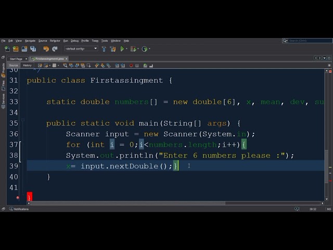Click the Search (Ctrl+I) input field
Screen dimensions: 333x250
(x=310, y=41)
